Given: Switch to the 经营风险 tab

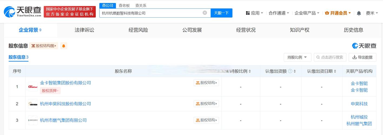Looking at the screenshot, I should (138, 30).
